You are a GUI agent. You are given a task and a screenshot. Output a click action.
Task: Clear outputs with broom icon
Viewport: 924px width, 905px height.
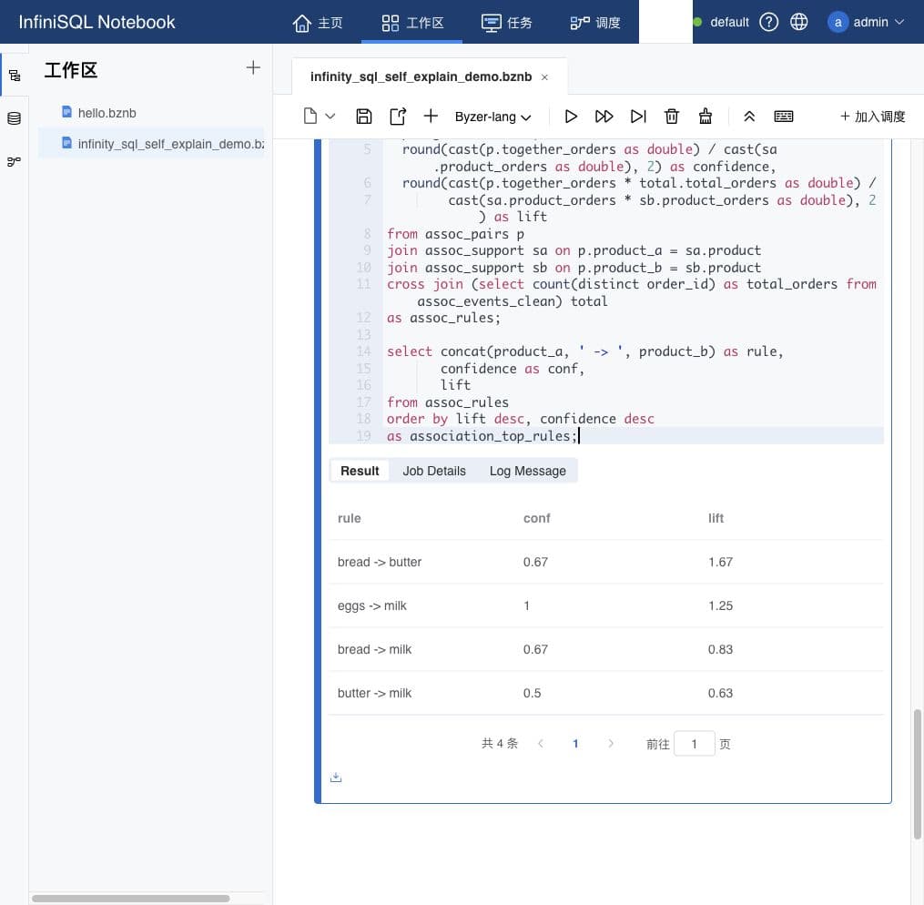706,116
